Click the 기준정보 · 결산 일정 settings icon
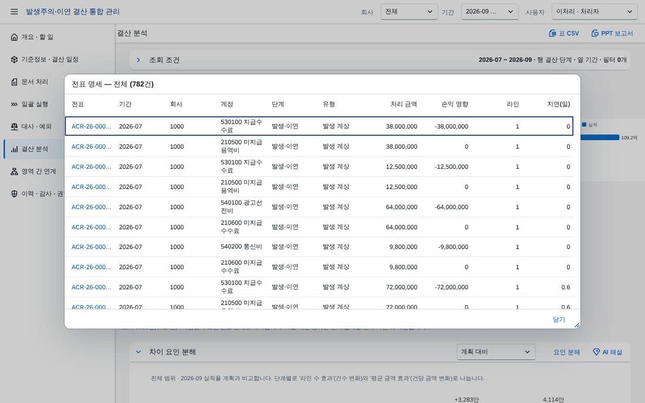 click(x=15, y=60)
